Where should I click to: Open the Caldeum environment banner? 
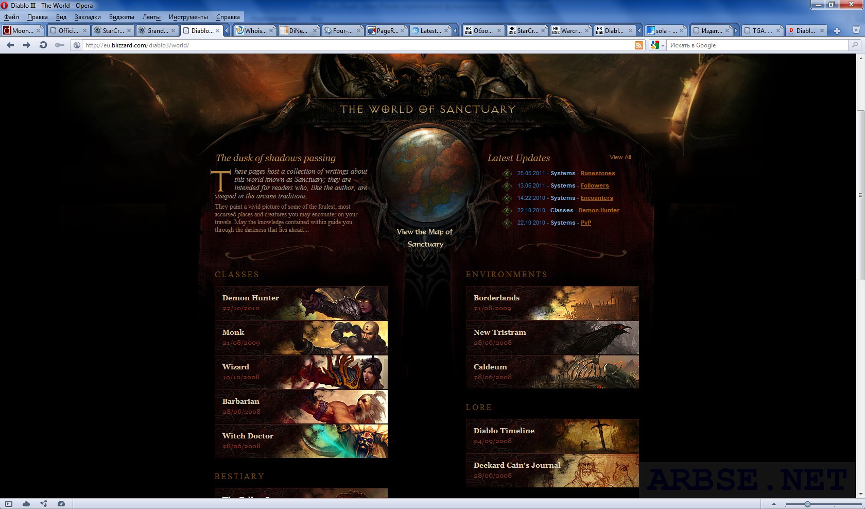[552, 372]
